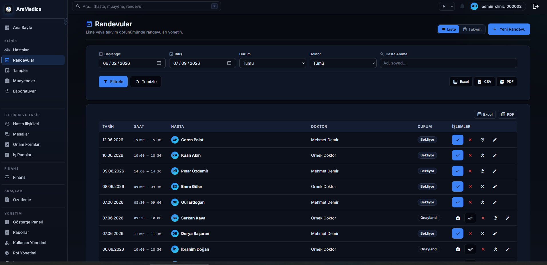The height and width of the screenshot is (265, 547).
Task: Open Raporlar page
Action: coord(33,232)
